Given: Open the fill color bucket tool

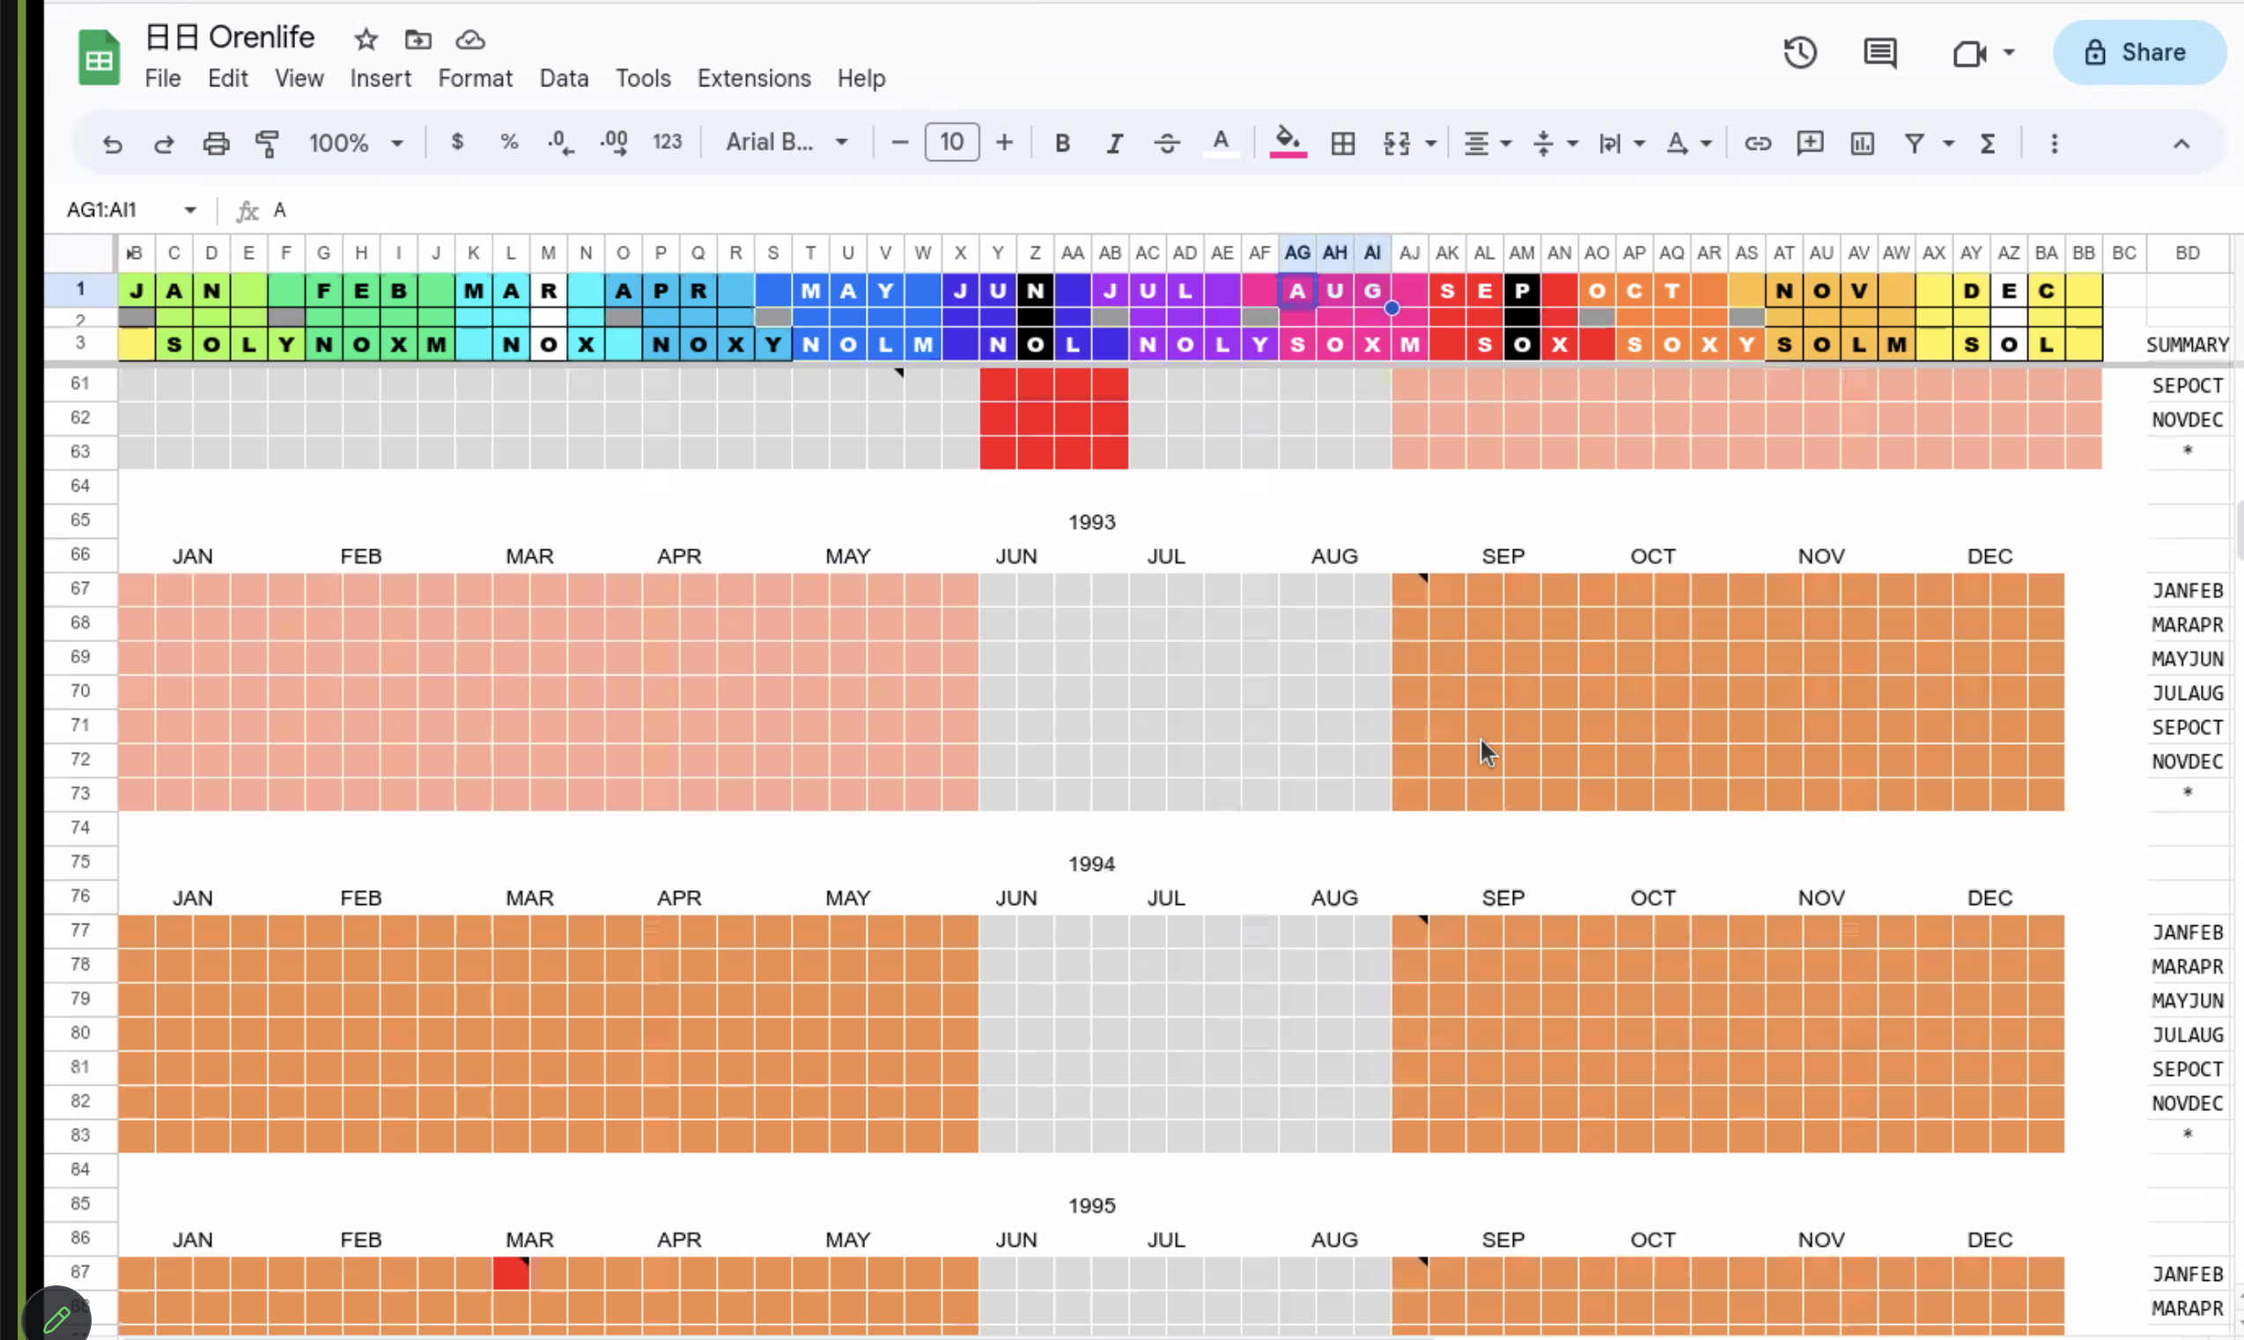Looking at the screenshot, I should coord(1287,142).
